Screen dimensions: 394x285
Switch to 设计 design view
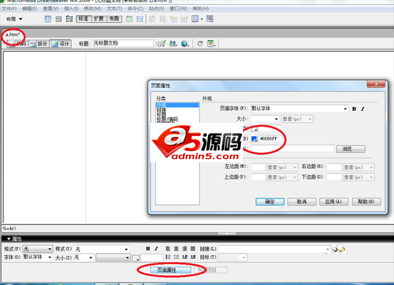click(x=60, y=44)
